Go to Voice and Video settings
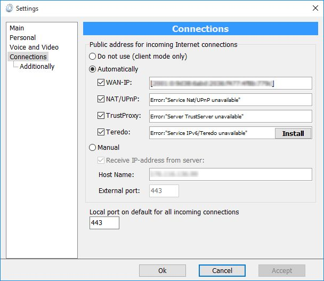 click(x=34, y=47)
